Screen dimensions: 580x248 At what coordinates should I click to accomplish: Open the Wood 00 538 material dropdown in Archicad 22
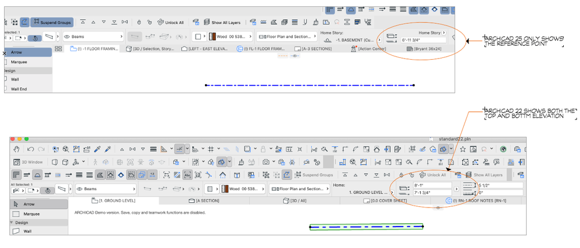coord(243,188)
